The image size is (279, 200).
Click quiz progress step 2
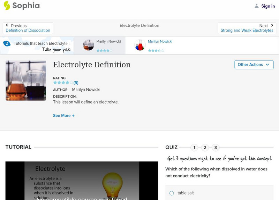click(205, 147)
